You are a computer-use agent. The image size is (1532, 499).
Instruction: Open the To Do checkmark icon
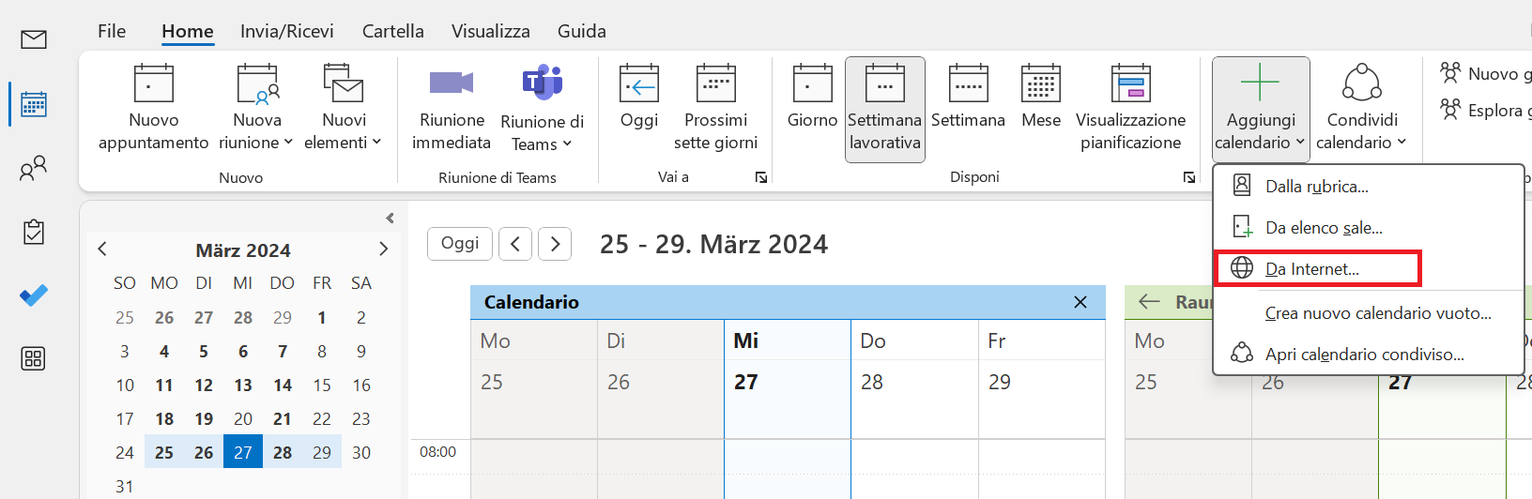tap(34, 295)
